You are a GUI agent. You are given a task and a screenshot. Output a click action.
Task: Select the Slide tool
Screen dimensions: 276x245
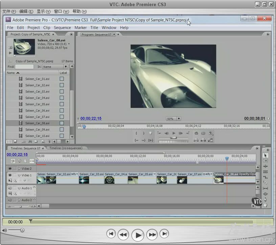click(x=265, y=194)
